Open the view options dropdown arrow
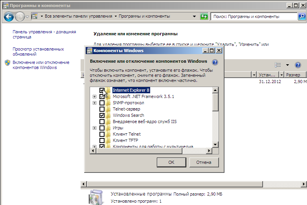307x205 pixels. (287, 65)
